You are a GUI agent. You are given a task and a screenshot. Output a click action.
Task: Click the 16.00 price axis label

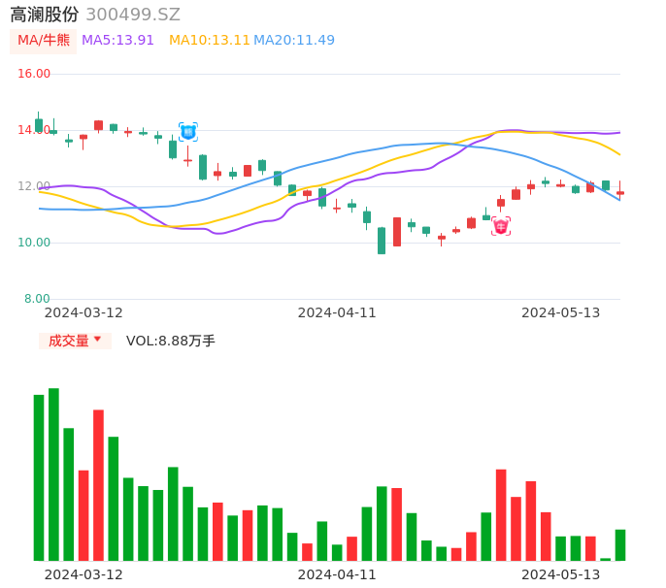[x=35, y=74]
